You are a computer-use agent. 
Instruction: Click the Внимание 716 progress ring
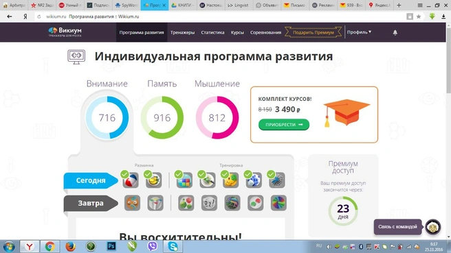(x=107, y=118)
